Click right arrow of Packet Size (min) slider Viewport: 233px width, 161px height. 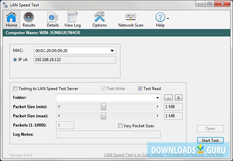point(157,107)
